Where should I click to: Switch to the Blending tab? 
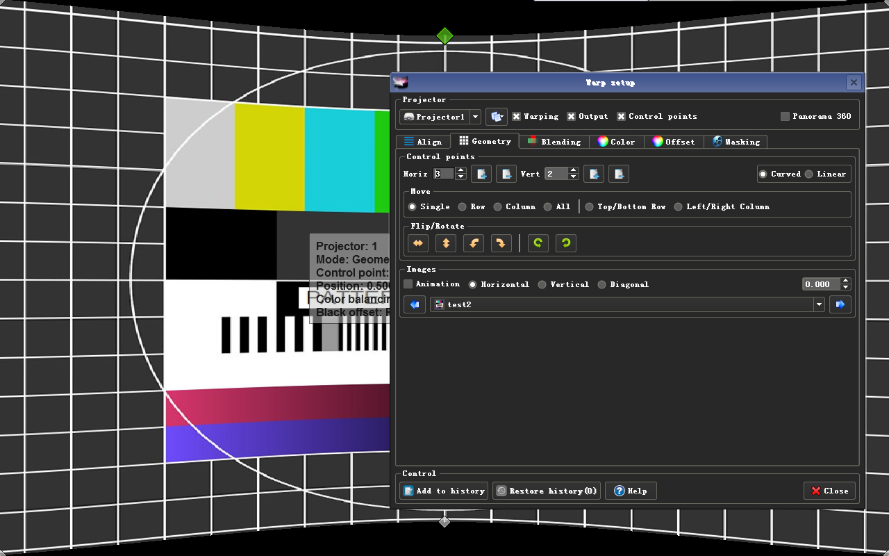(554, 142)
